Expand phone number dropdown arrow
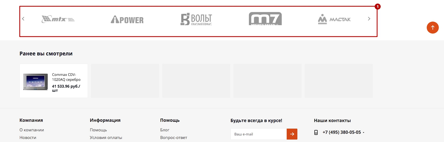The height and width of the screenshot is (142, 444). pos(364,133)
